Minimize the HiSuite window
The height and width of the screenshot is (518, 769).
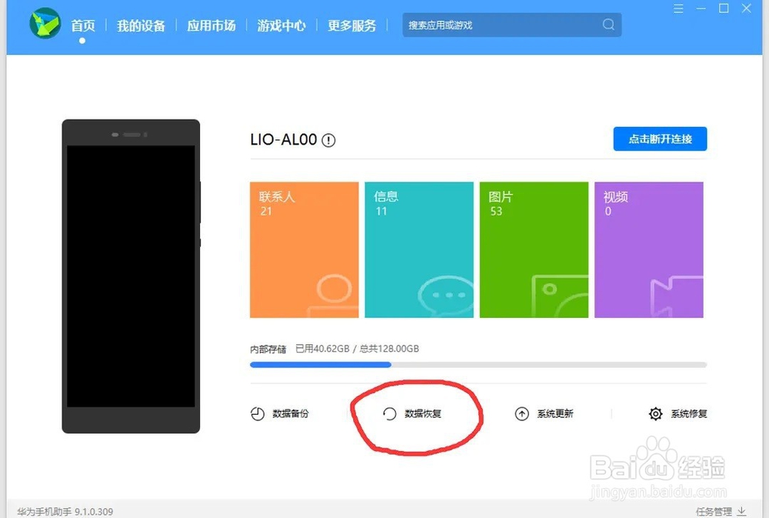pyautogui.click(x=701, y=8)
